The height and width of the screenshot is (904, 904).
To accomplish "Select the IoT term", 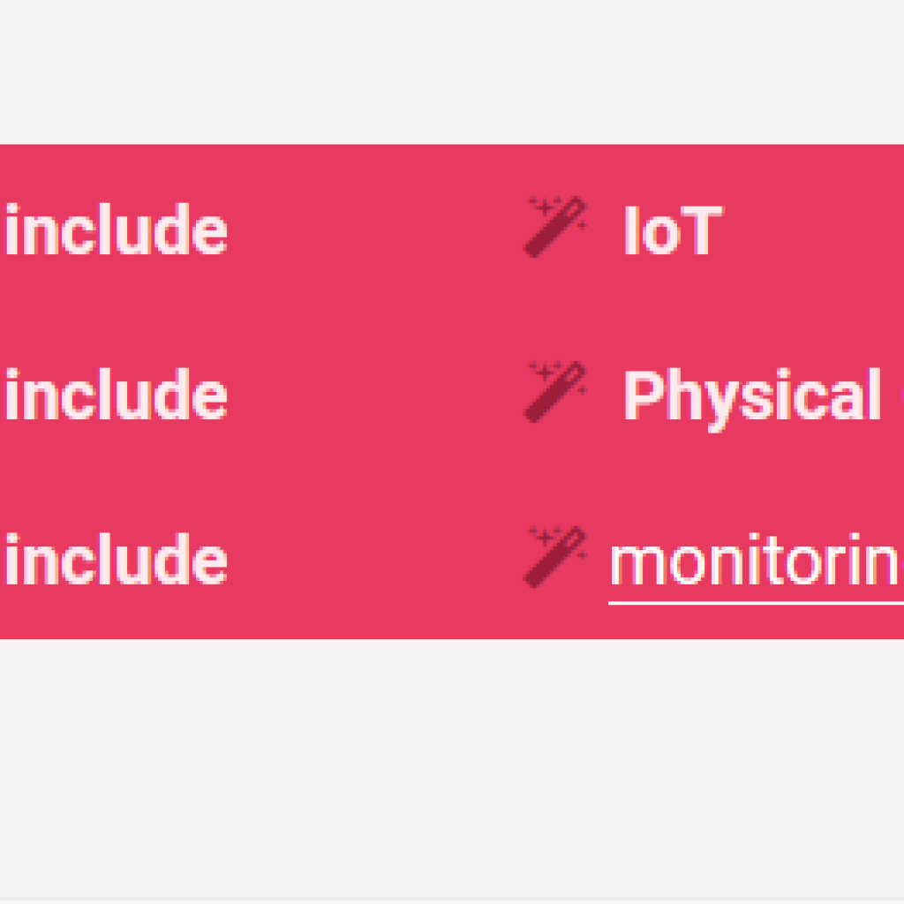I will (x=674, y=230).
